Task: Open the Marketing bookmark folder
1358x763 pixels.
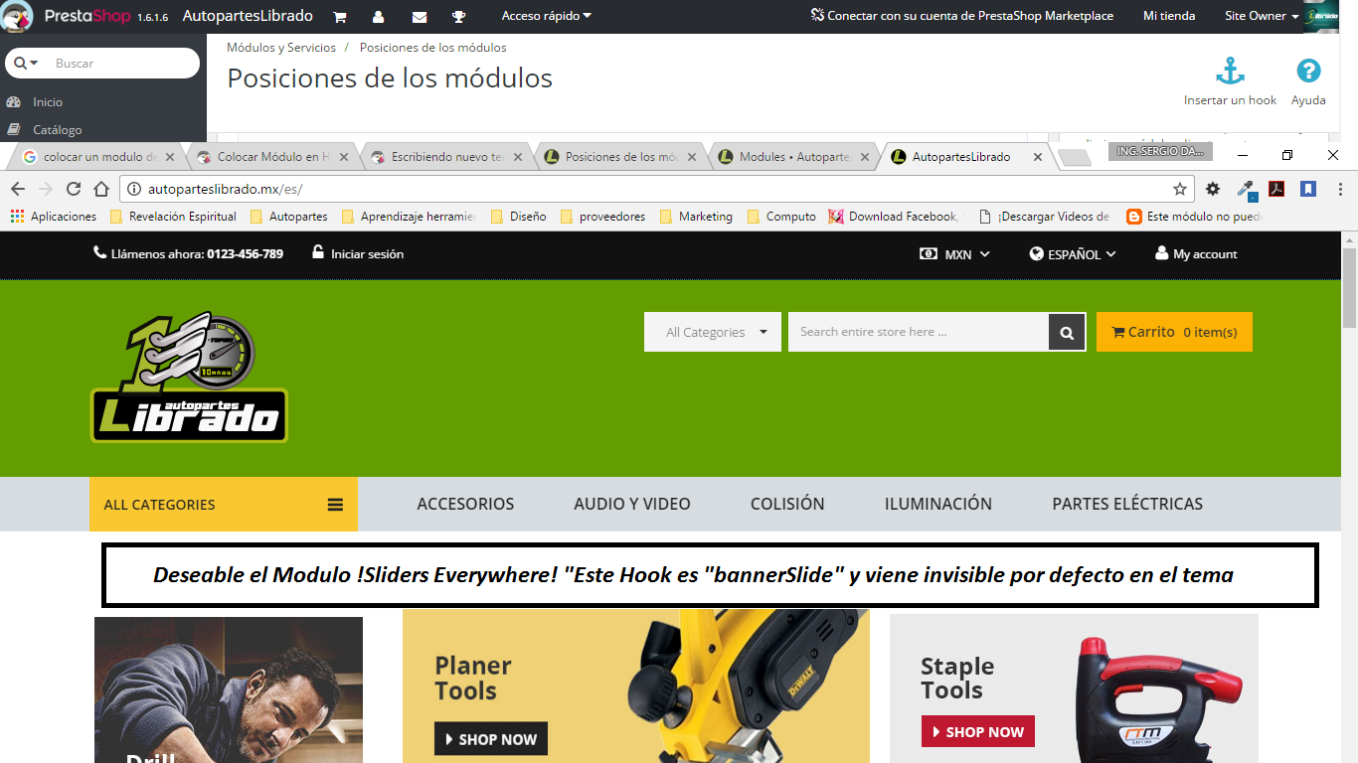Action: 696,216
